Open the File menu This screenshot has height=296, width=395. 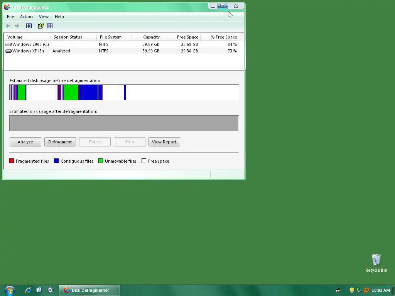coord(10,17)
